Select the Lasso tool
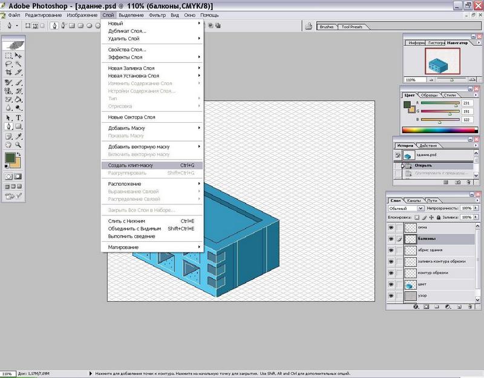The width and height of the screenshot is (484, 378). click(8, 64)
